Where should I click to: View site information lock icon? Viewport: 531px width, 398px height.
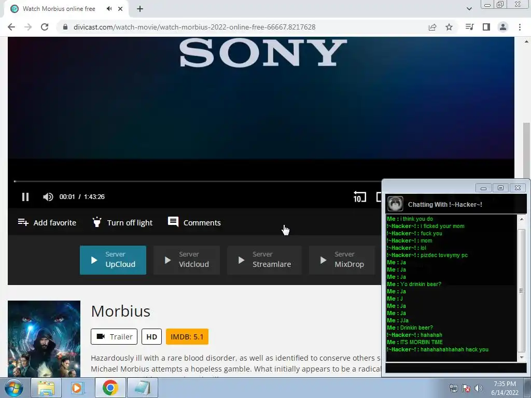[x=65, y=27]
